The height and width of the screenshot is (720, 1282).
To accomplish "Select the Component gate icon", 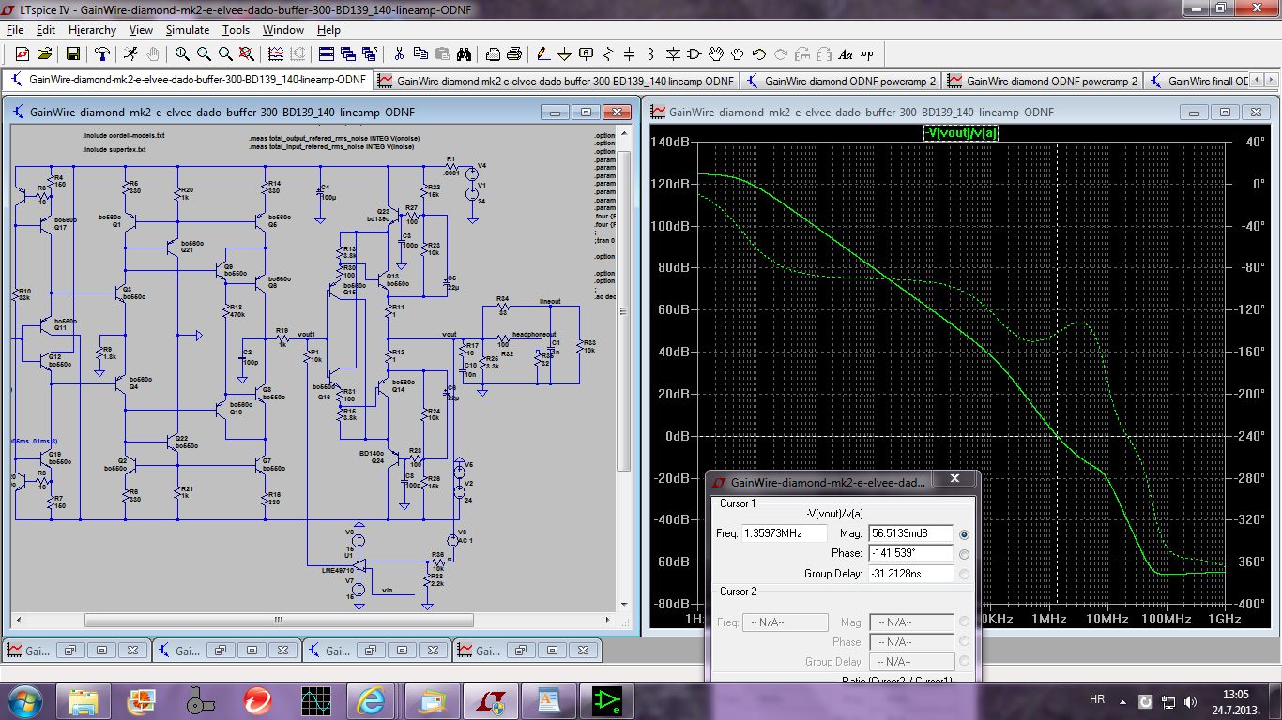I will click(x=694, y=53).
